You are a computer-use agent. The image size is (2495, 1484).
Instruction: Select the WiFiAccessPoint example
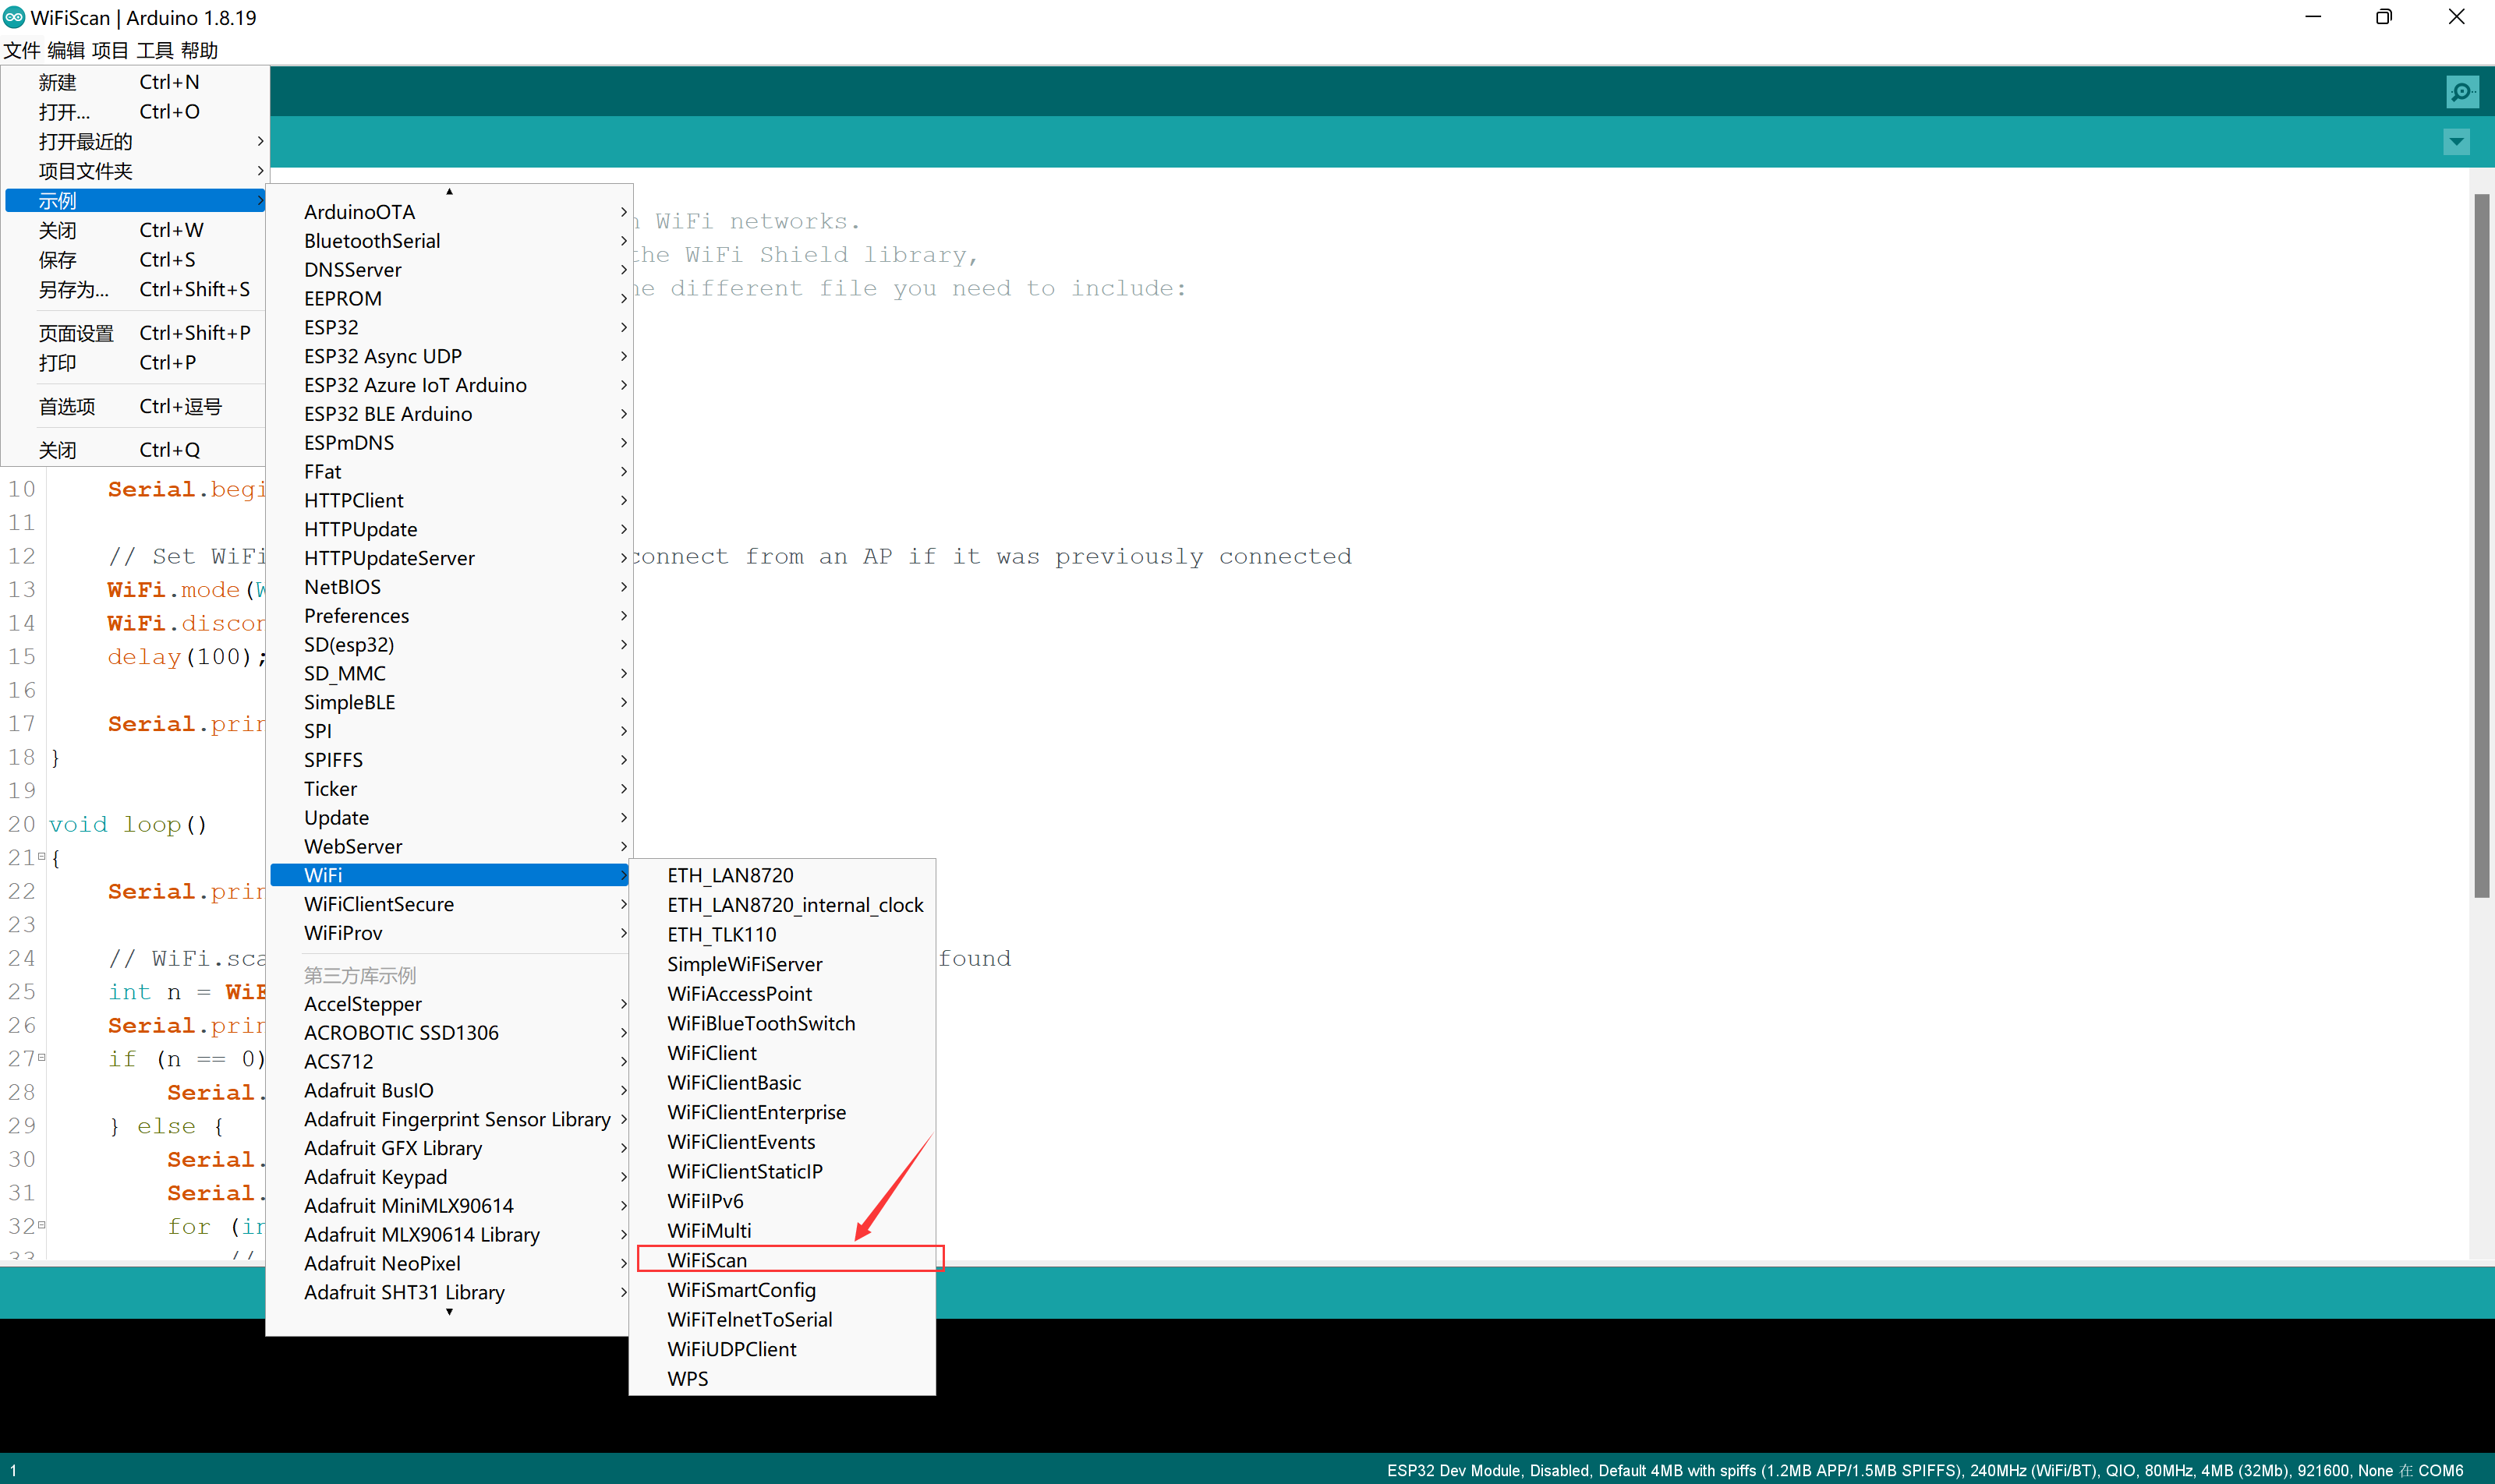pos(739,994)
